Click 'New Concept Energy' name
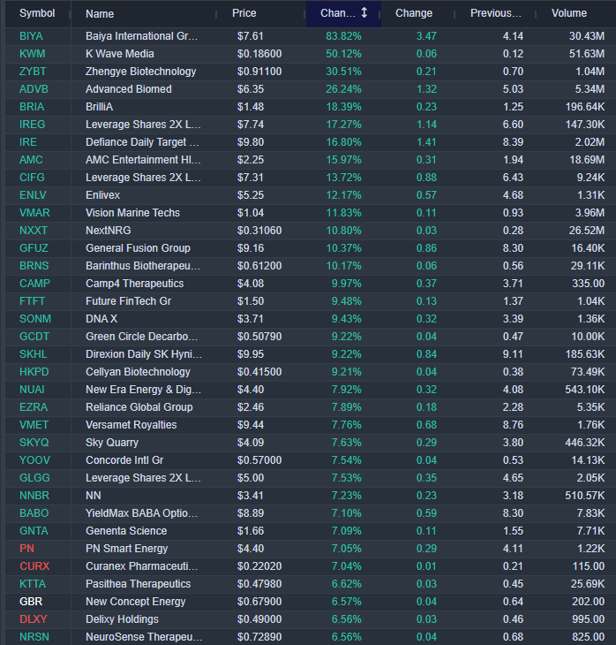Viewport: 616px width, 645px height. (x=136, y=603)
